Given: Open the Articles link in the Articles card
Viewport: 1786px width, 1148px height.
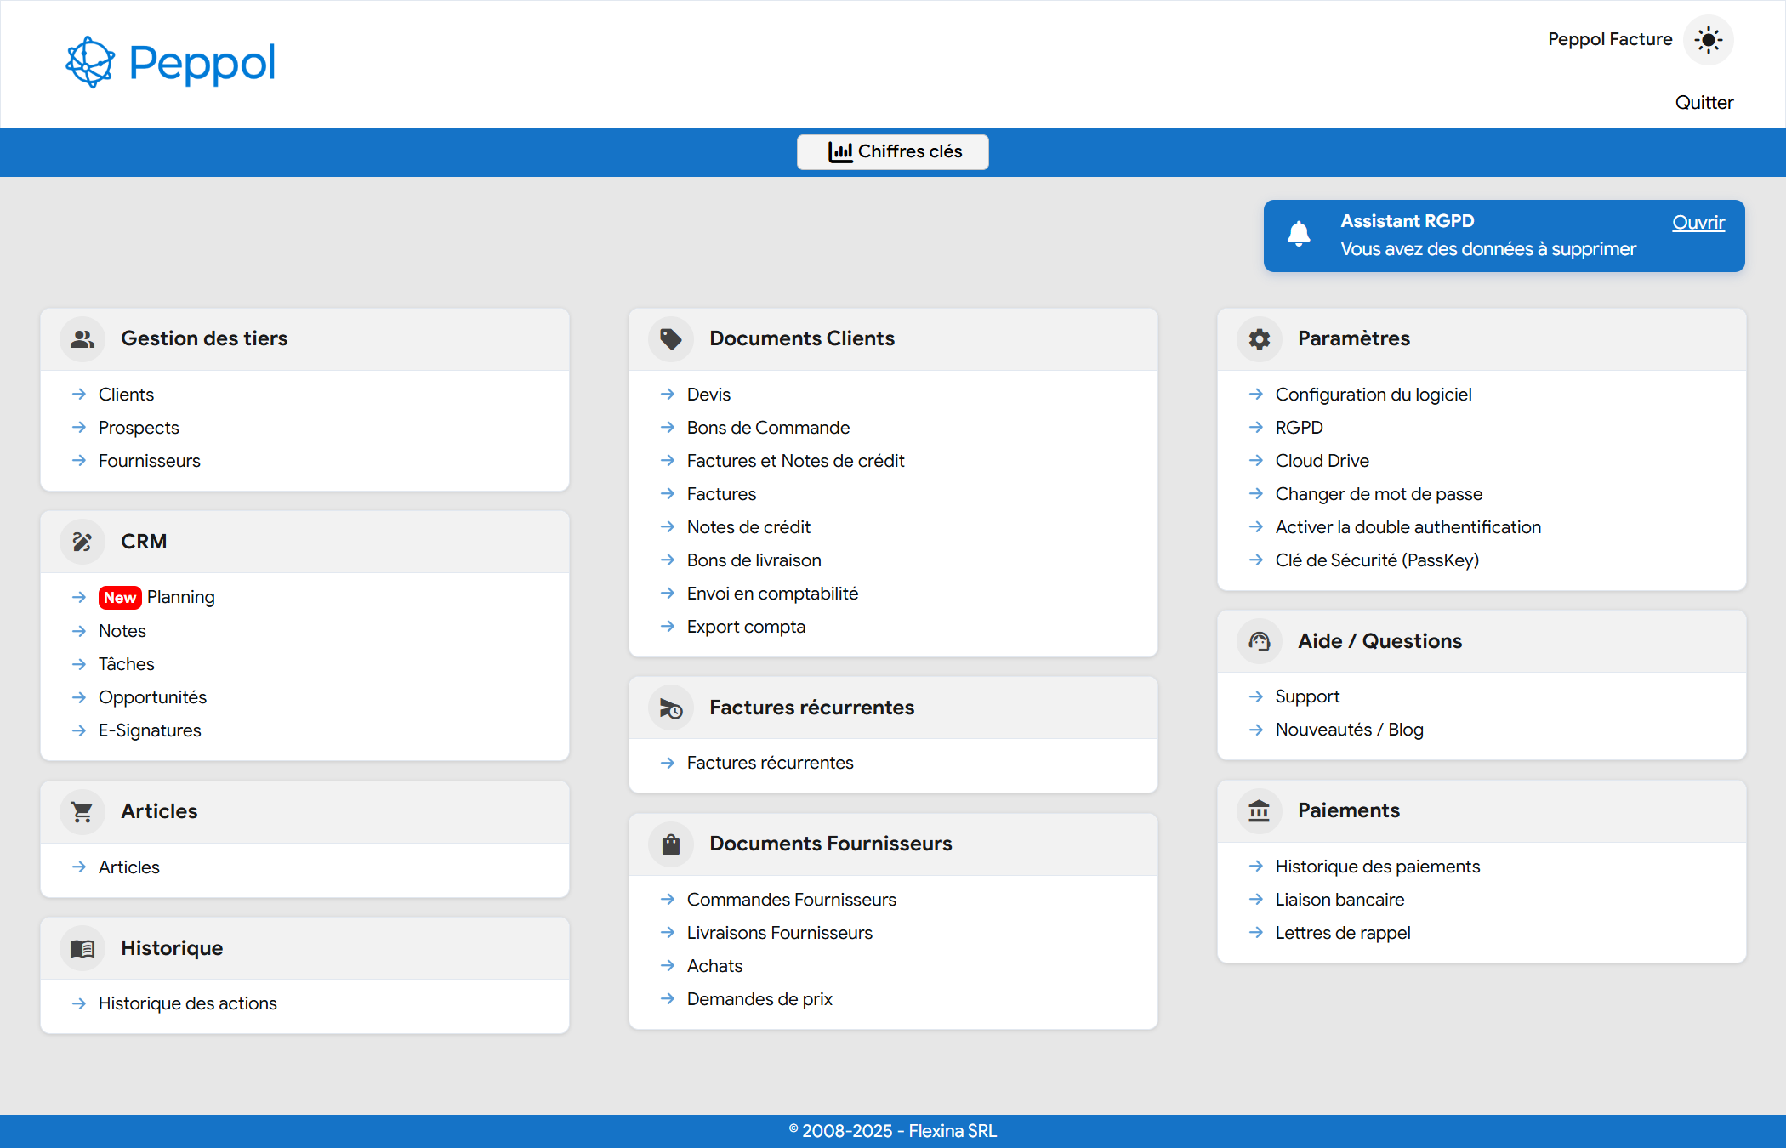Looking at the screenshot, I should click(x=129, y=867).
